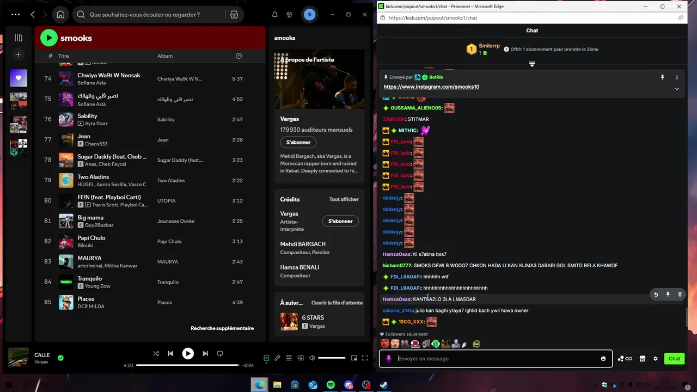The height and width of the screenshot is (392, 697).
Task: Sort tracks by Titre column
Action: pos(64,56)
